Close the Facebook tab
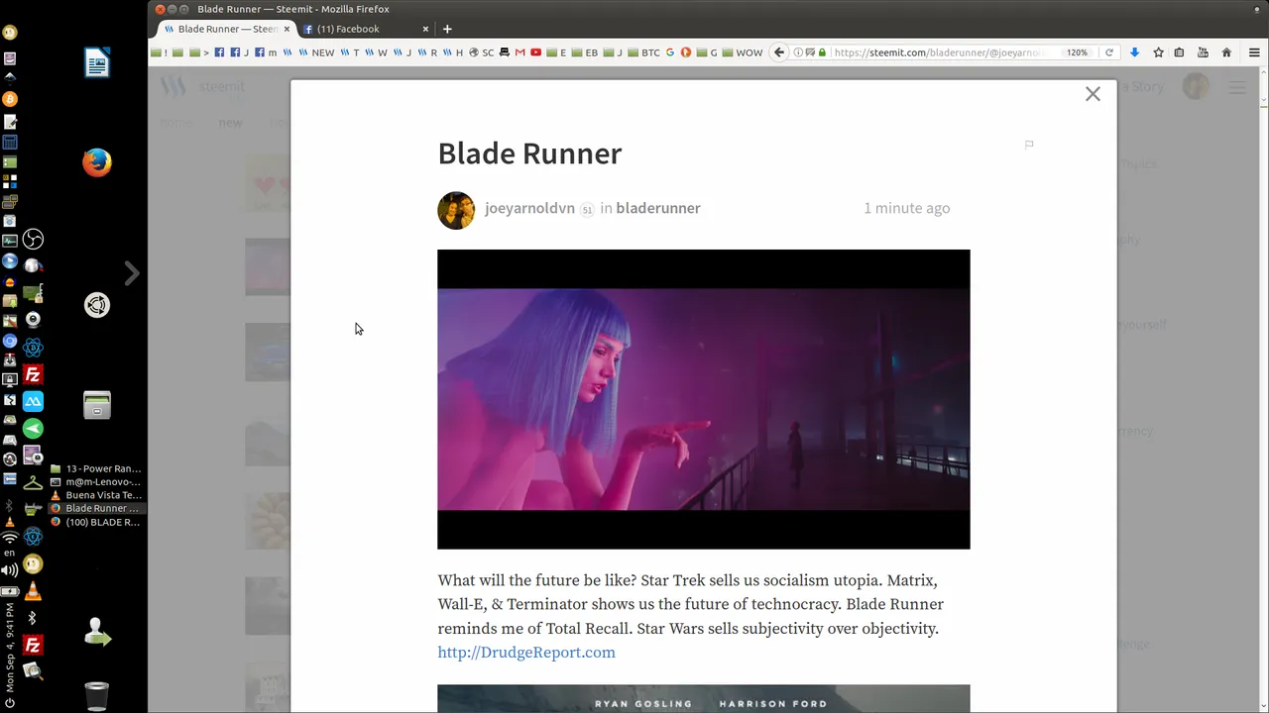This screenshot has height=713, width=1269. click(425, 29)
